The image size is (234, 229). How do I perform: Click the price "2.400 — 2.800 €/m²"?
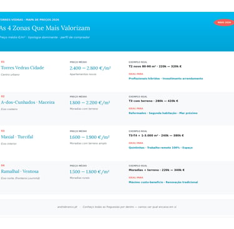coord(90,68)
